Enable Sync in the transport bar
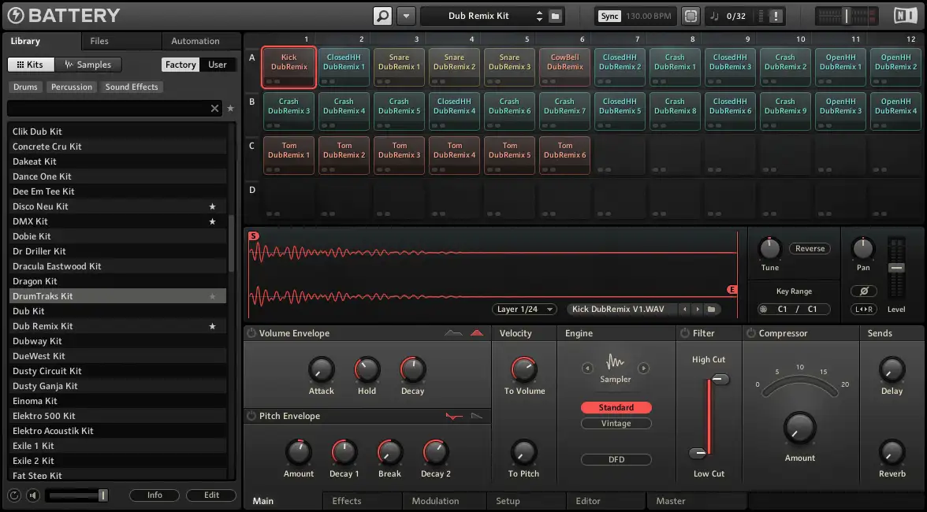Screen dimensions: 927x512 tap(609, 15)
